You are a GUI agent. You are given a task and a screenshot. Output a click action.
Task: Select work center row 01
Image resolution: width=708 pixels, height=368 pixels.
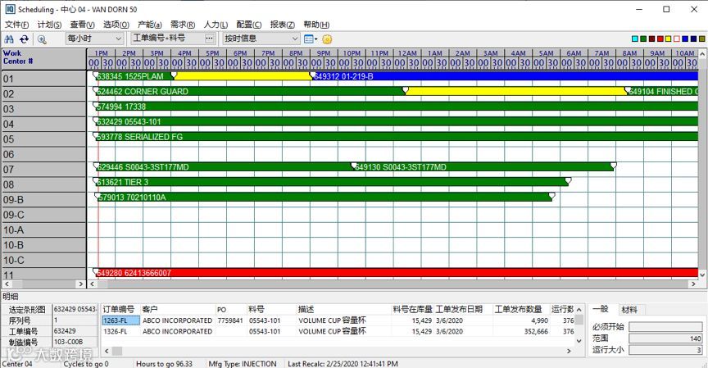click(x=43, y=79)
